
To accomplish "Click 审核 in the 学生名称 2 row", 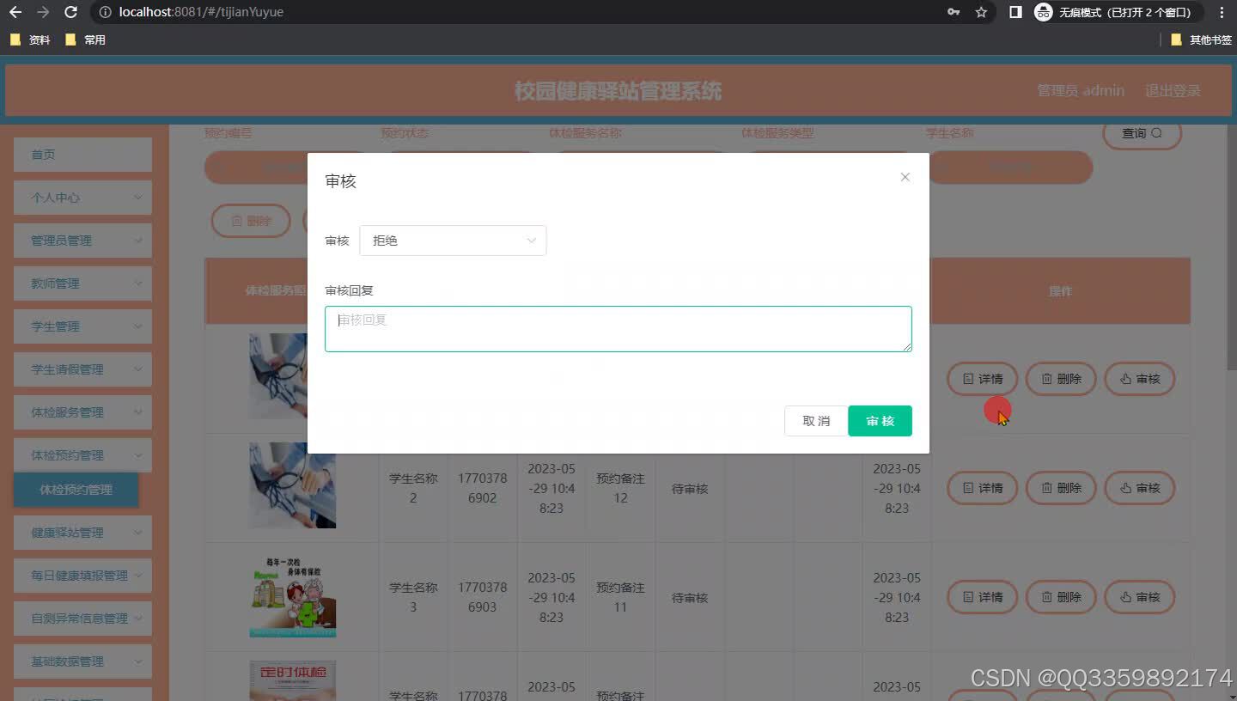I will coord(1140,488).
